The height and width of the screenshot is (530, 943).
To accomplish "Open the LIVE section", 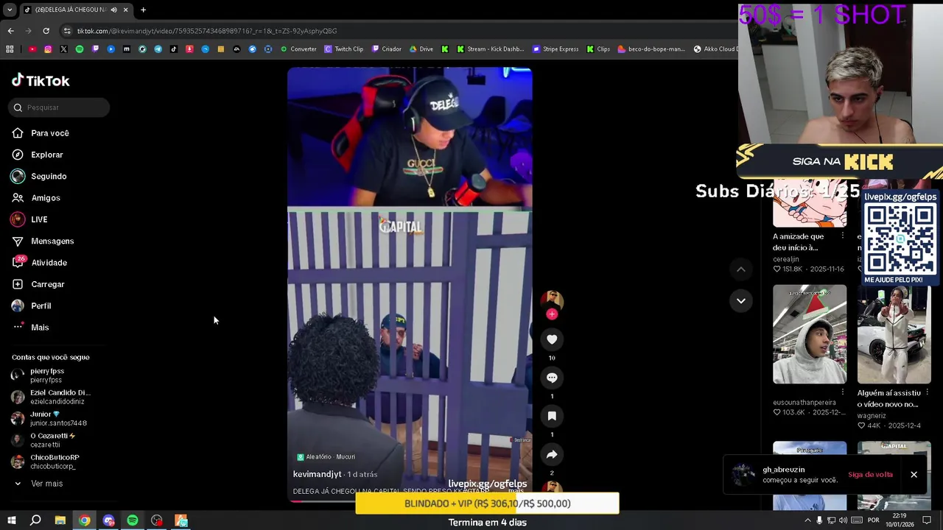I will pos(29,219).
